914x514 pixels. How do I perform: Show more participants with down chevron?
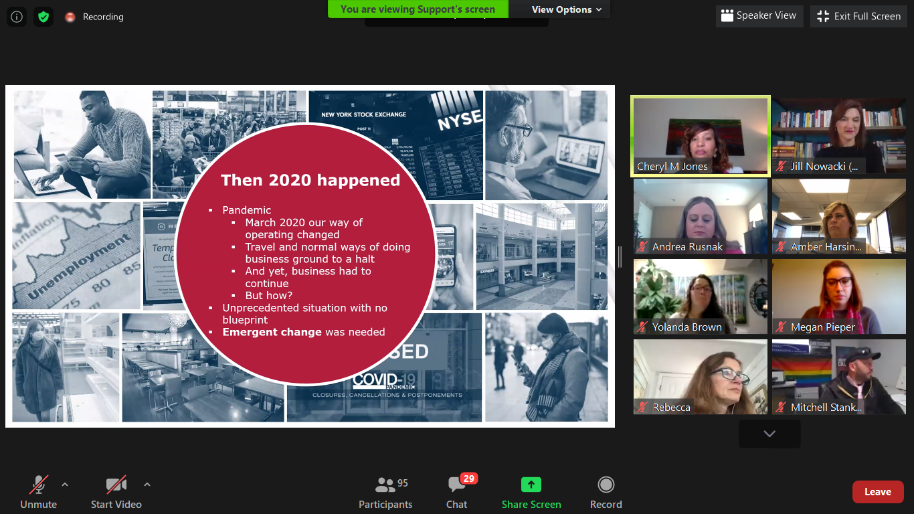pyautogui.click(x=769, y=434)
